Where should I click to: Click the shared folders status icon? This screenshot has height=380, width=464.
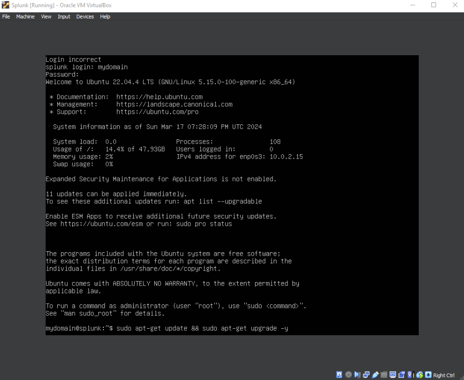[384, 375]
